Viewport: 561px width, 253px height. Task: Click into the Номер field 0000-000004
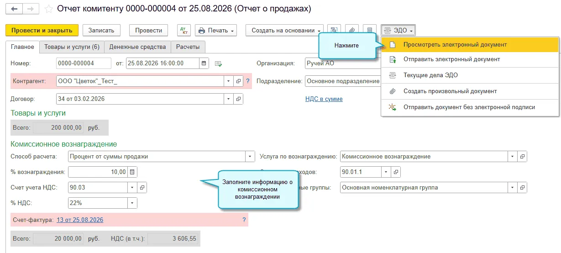tap(84, 63)
